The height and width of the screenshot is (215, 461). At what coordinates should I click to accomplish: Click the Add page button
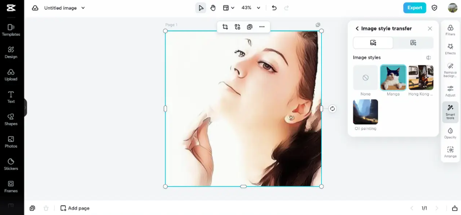pyautogui.click(x=75, y=208)
